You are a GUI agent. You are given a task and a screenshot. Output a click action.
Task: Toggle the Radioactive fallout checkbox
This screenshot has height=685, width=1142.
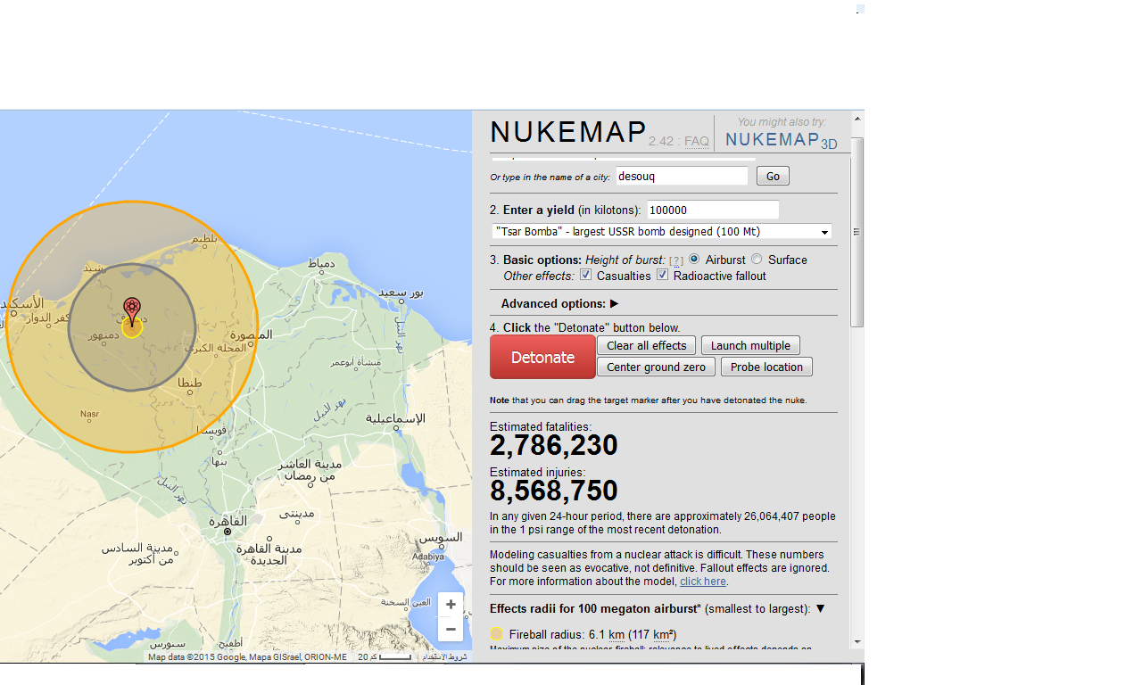coord(663,276)
